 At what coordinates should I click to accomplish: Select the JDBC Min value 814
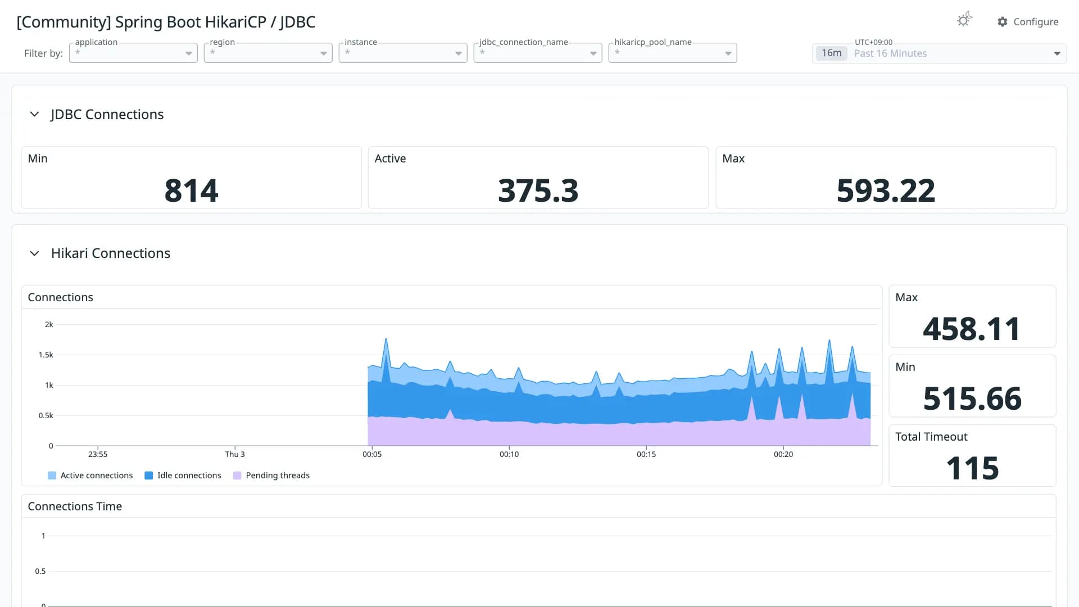point(191,191)
